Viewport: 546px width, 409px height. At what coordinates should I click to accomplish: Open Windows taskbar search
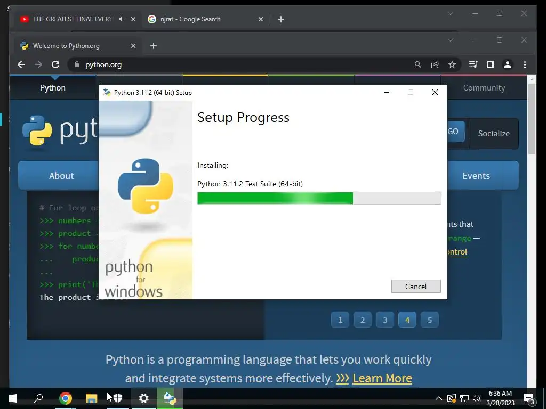pyautogui.click(x=38, y=398)
